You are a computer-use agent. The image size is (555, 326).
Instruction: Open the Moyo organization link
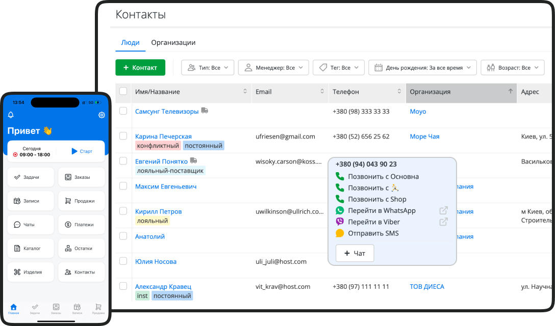418,111
